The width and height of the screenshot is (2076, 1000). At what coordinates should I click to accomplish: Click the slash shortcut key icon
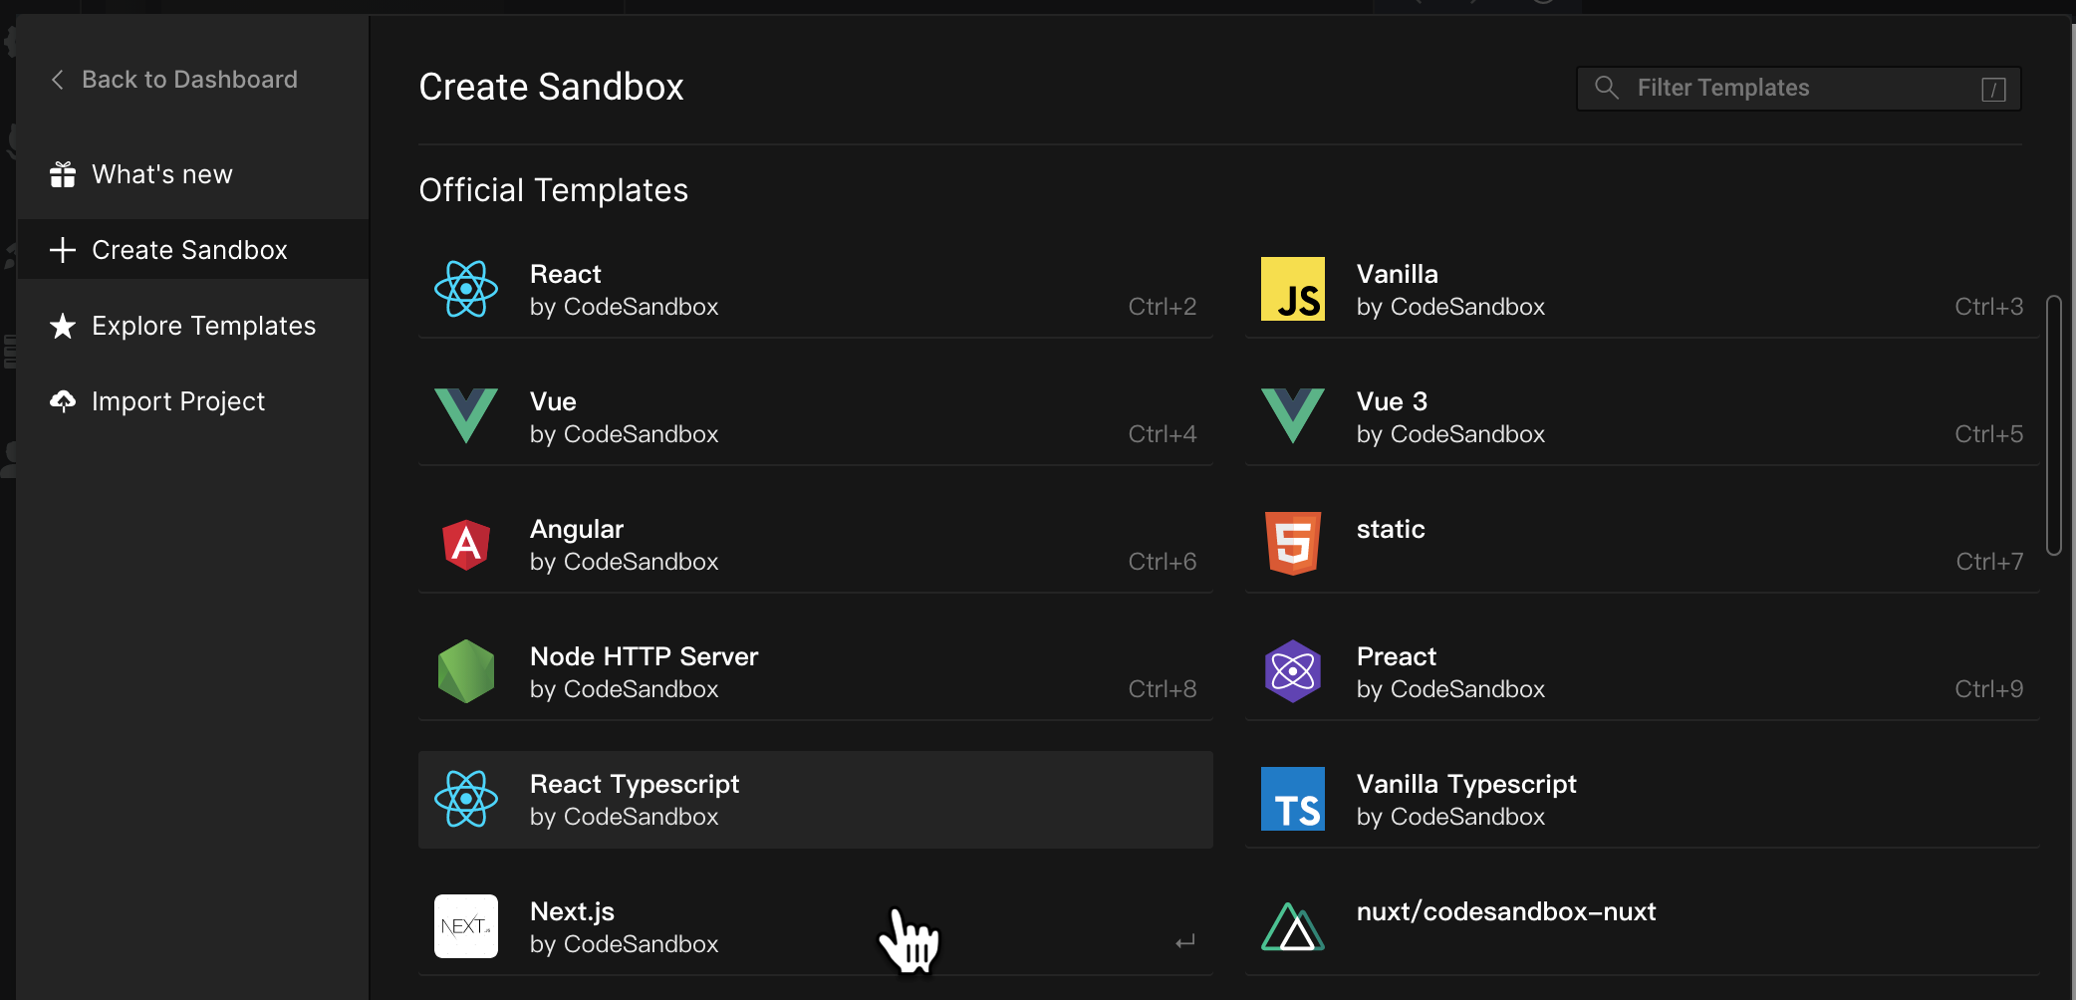pyautogui.click(x=1993, y=90)
